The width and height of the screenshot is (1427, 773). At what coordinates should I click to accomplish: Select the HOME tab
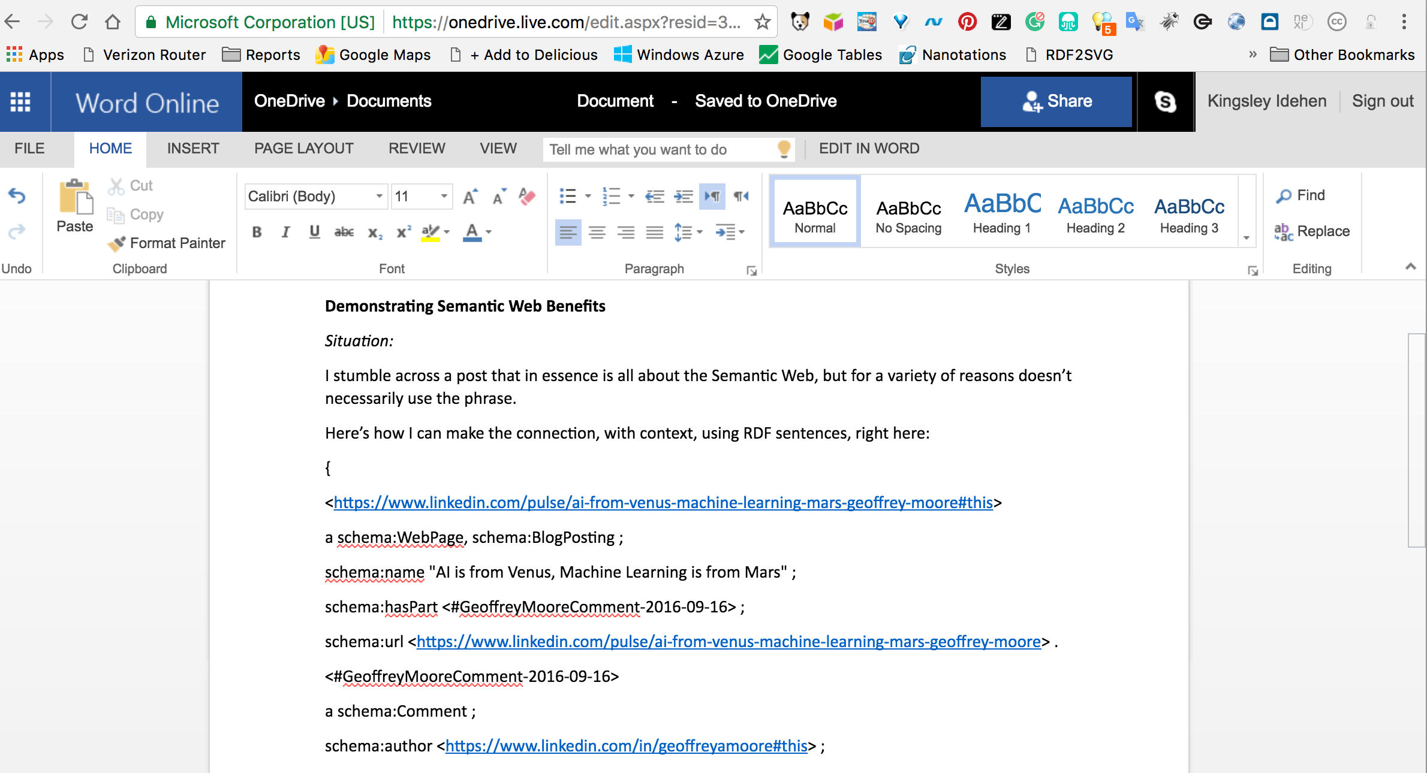click(x=110, y=149)
